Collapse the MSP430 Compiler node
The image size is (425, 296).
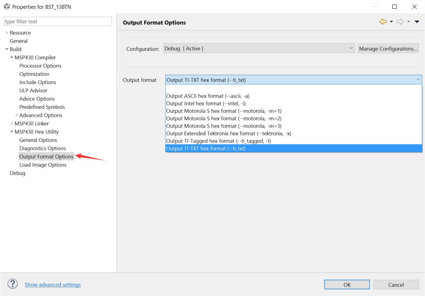click(x=12, y=57)
